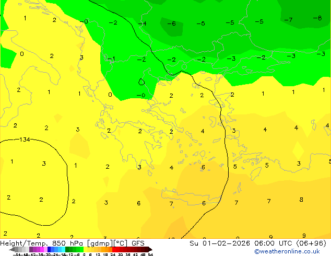This screenshot has width=331, height=256.
Task: Click the GFS model label
Action: [x=138, y=243]
